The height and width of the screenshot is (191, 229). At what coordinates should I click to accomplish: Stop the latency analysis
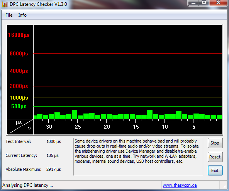pos(215,143)
